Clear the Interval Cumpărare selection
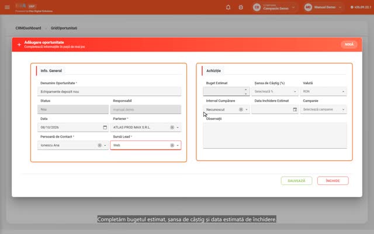Screen dimensions: 374x234 coord(241,109)
